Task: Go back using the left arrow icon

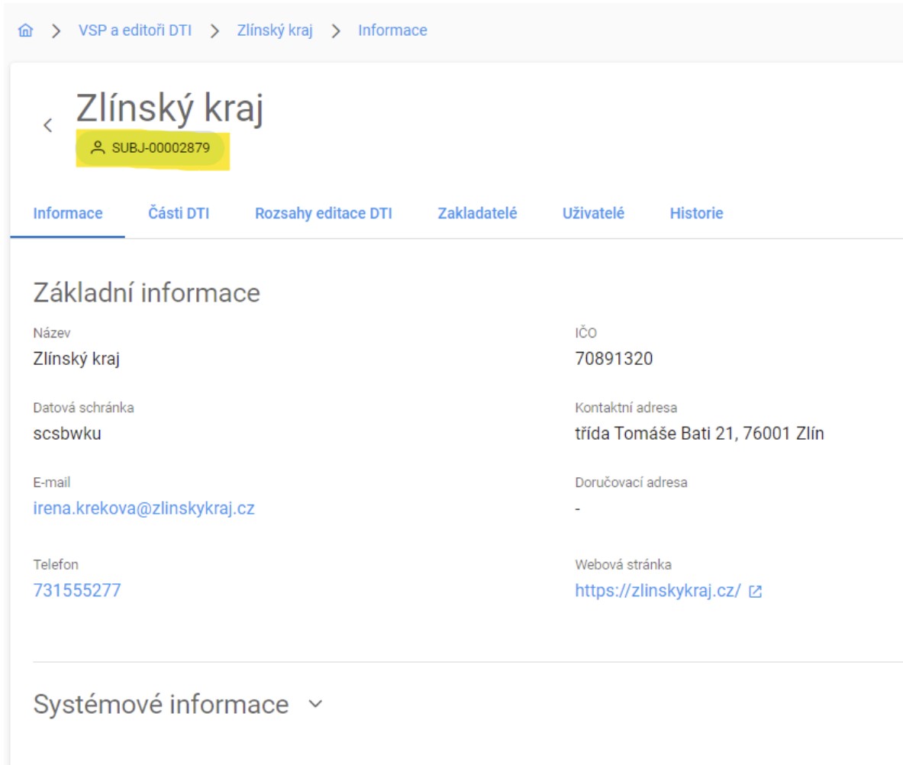Action: (x=47, y=125)
